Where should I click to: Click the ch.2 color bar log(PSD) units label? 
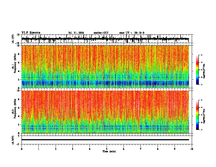[x=204, y=116]
